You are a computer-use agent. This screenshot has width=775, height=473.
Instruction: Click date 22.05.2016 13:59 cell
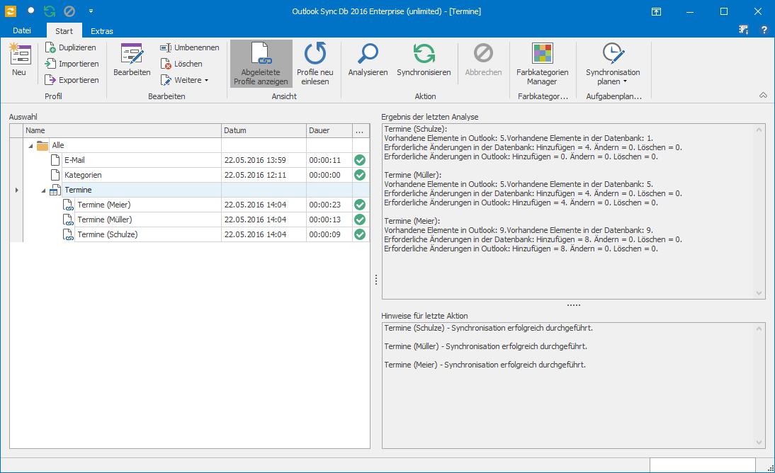click(264, 160)
